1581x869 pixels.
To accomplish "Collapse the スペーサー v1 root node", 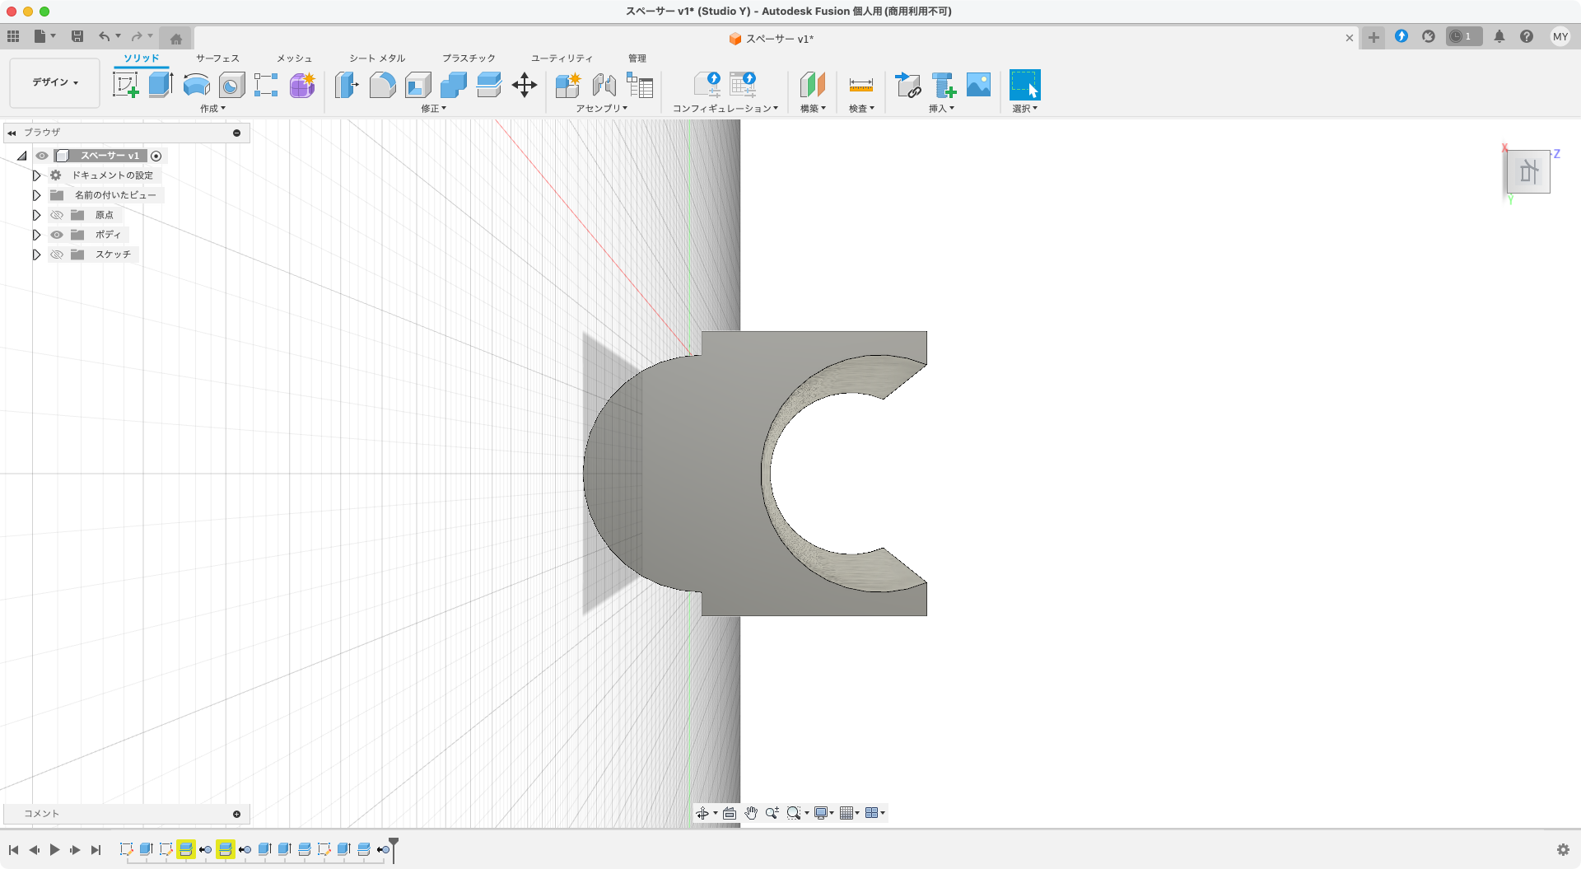I will coord(22,156).
